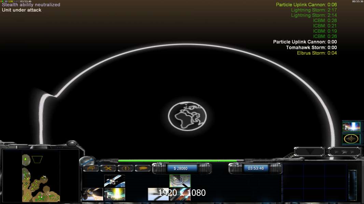Screen dimensions: 364x204
Task: Click the green base marker on minimap
Action: click(x=25, y=159)
